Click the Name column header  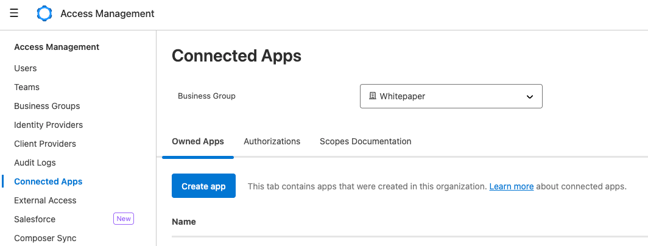point(184,222)
